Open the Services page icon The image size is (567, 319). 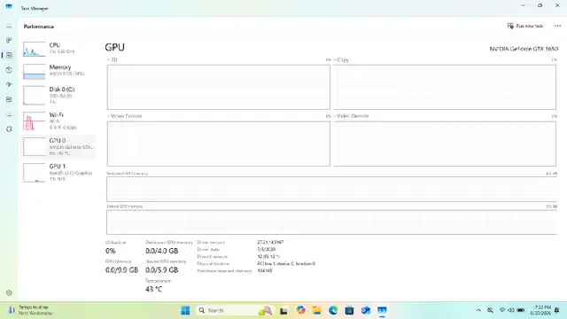click(9, 129)
